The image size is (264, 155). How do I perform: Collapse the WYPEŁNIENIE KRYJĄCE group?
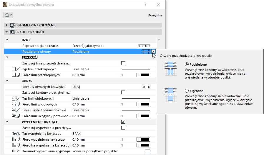point(7,122)
